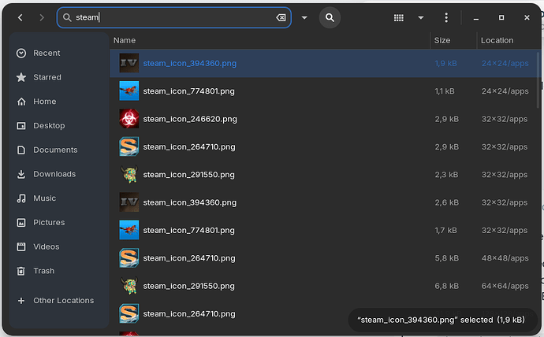Viewport: 544px width, 337px height.
Task: Open Starred in the sidebar
Action: (x=47, y=77)
